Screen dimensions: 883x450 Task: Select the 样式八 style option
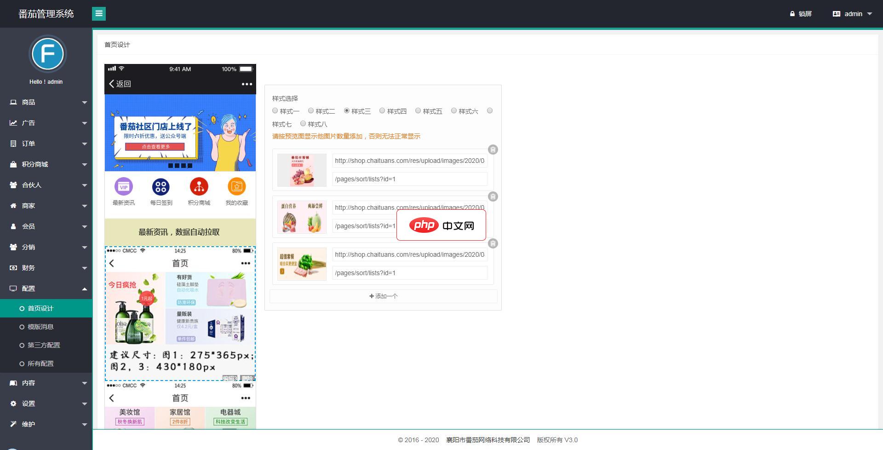coord(303,124)
